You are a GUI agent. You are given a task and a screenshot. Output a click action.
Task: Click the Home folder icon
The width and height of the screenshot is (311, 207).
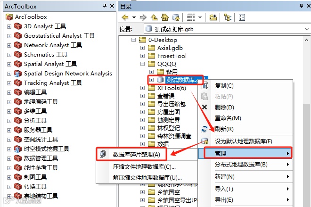pyautogui.click(x=165, y=17)
